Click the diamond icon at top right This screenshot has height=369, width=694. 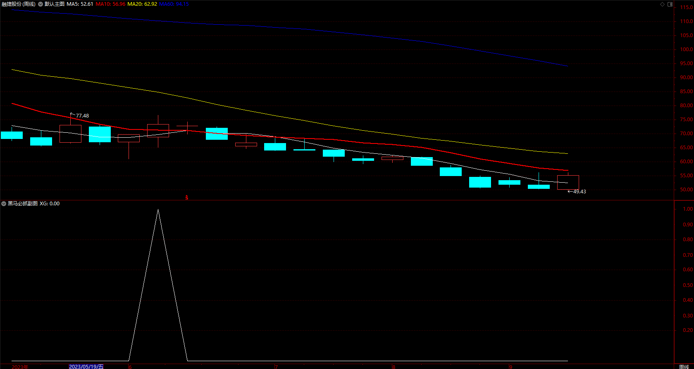[x=662, y=4]
